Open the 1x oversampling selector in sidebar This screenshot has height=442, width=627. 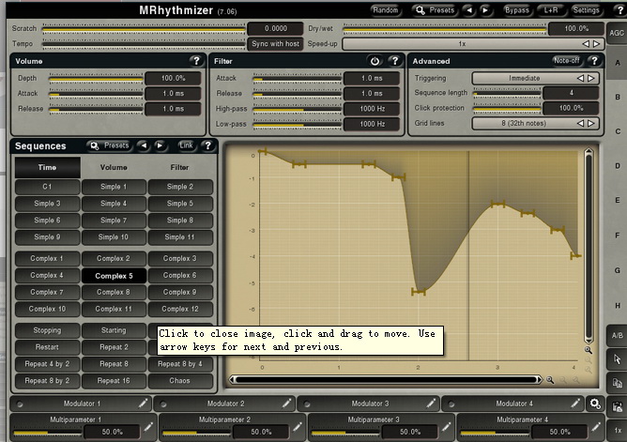tap(617, 431)
